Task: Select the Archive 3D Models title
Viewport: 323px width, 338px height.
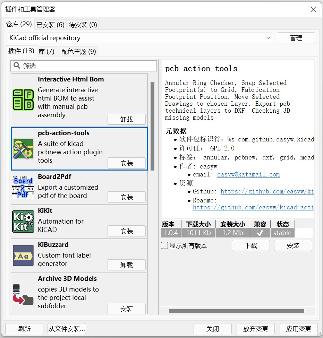Action: pyautogui.click(x=67, y=278)
